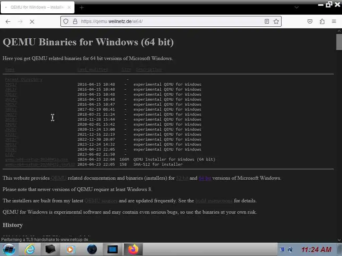Open the tracking protection shield icon
This screenshot has height=256, width=342.
point(66,21)
